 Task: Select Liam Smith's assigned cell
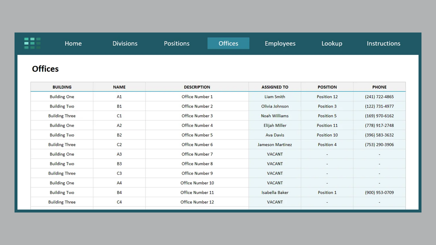click(x=275, y=96)
